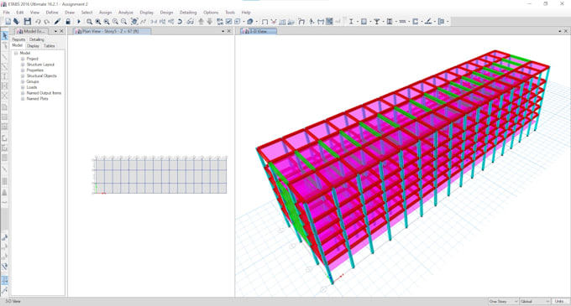Select the Named Plots tree item

point(37,99)
